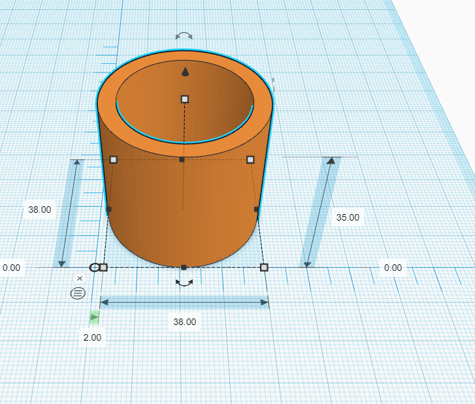Edit the bottom 38.00 width value
Viewport: 475px width, 404px height.
(184, 322)
